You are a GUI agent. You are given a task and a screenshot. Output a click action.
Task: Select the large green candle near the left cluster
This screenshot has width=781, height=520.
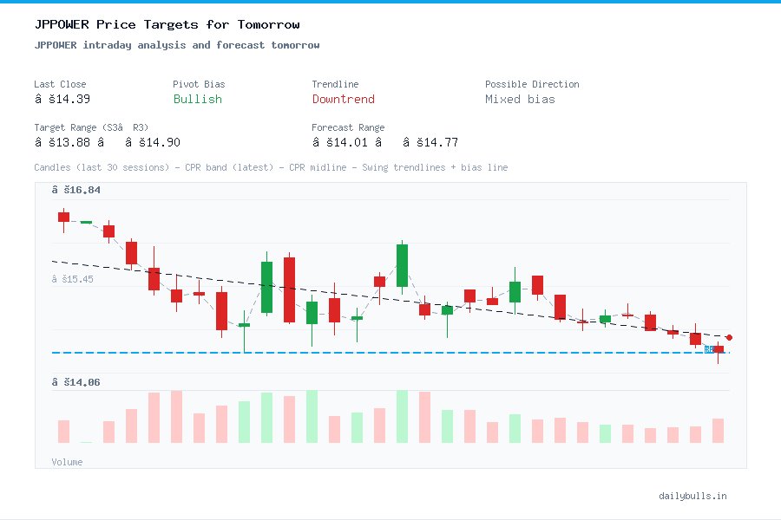point(266,286)
